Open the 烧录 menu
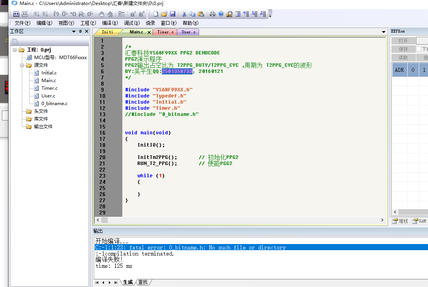Viewport: 428px width, 287px height. coord(150,23)
